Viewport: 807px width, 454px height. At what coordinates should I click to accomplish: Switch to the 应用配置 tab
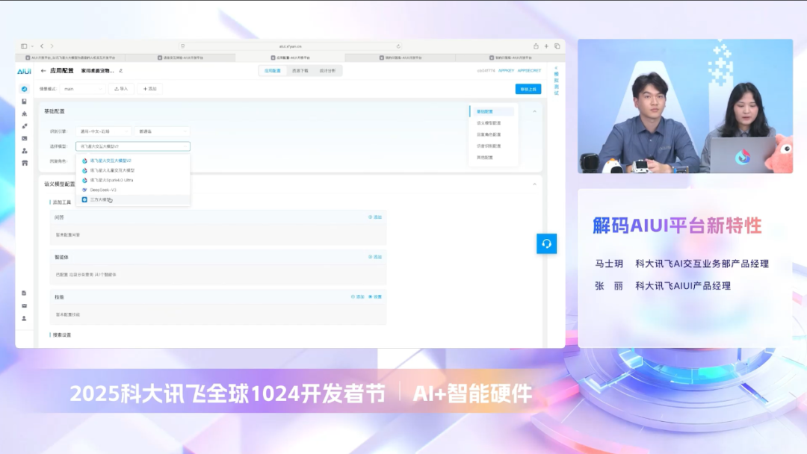[x=272, y=71]
